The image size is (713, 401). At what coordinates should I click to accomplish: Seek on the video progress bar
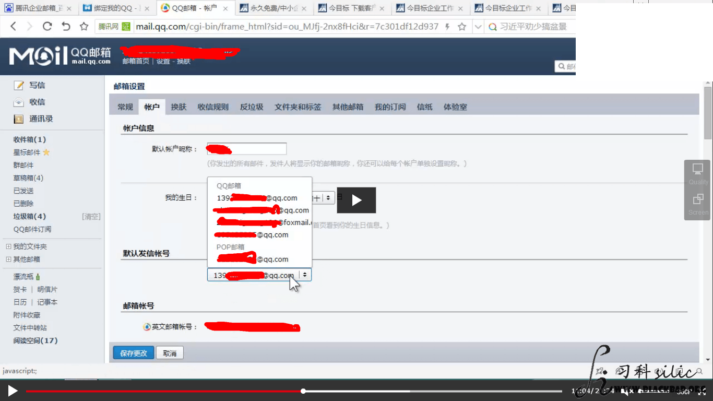click(294, 391)
